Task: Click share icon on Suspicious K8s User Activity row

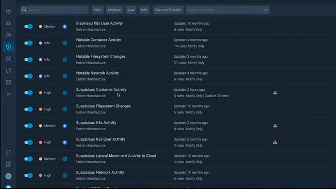Action: 275,142
